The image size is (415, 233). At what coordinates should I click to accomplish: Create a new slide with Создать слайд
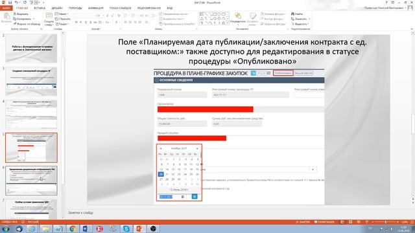pyautogui.click(x=49, y=19)
